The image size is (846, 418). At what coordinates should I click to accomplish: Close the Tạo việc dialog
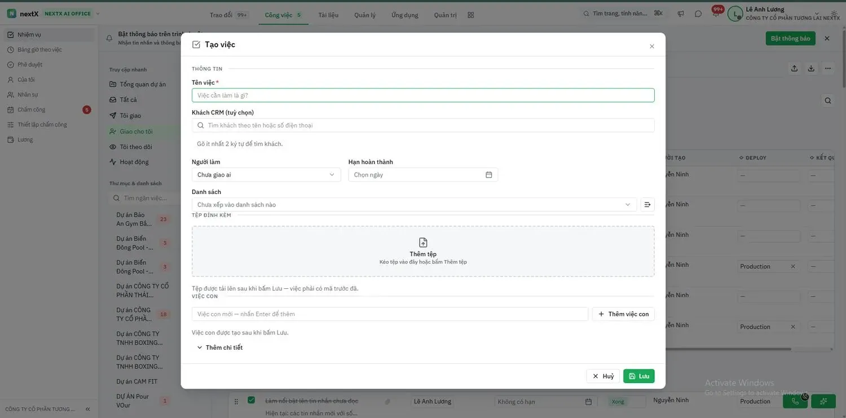coord(652,46)
